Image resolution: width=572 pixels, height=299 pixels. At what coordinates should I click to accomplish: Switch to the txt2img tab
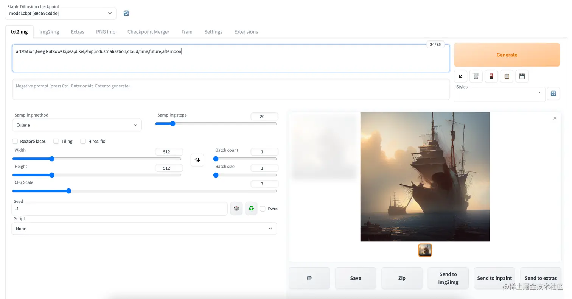coord(19,32)
